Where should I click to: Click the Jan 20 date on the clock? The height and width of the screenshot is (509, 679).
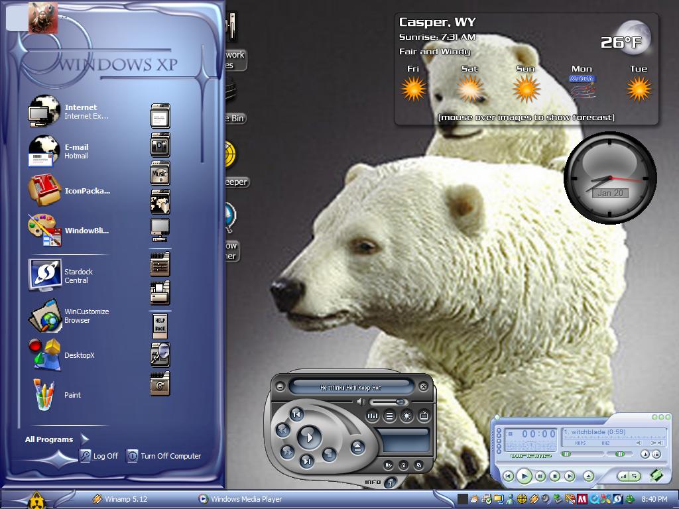(x=610, y=193)
